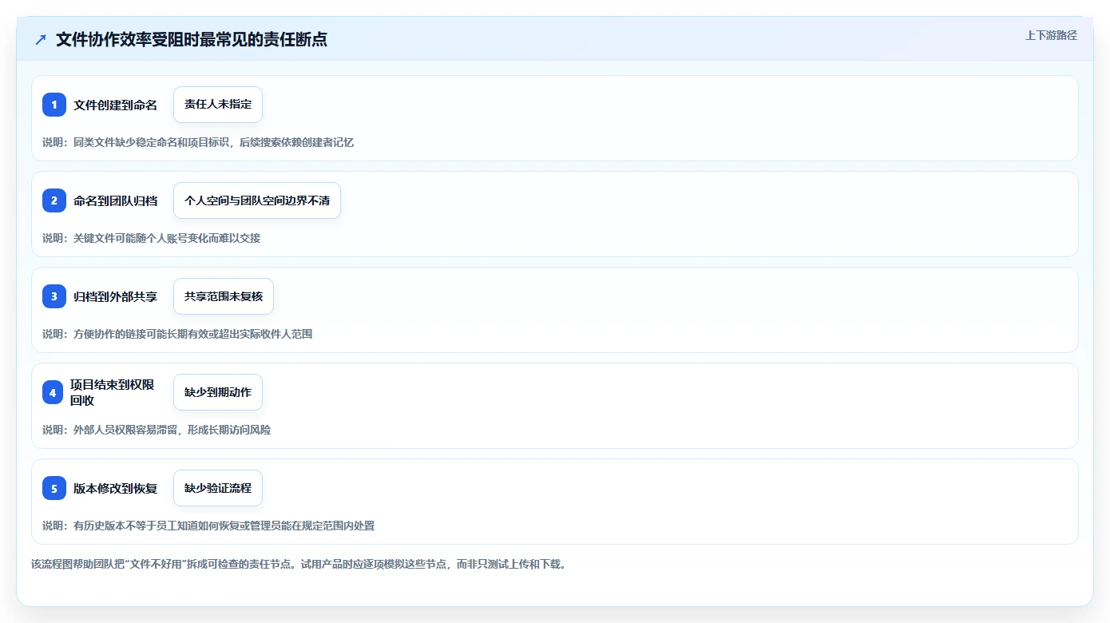Click the 责任人未指定 tag
Screen dimensions: 1110x623
click(218, 105)
